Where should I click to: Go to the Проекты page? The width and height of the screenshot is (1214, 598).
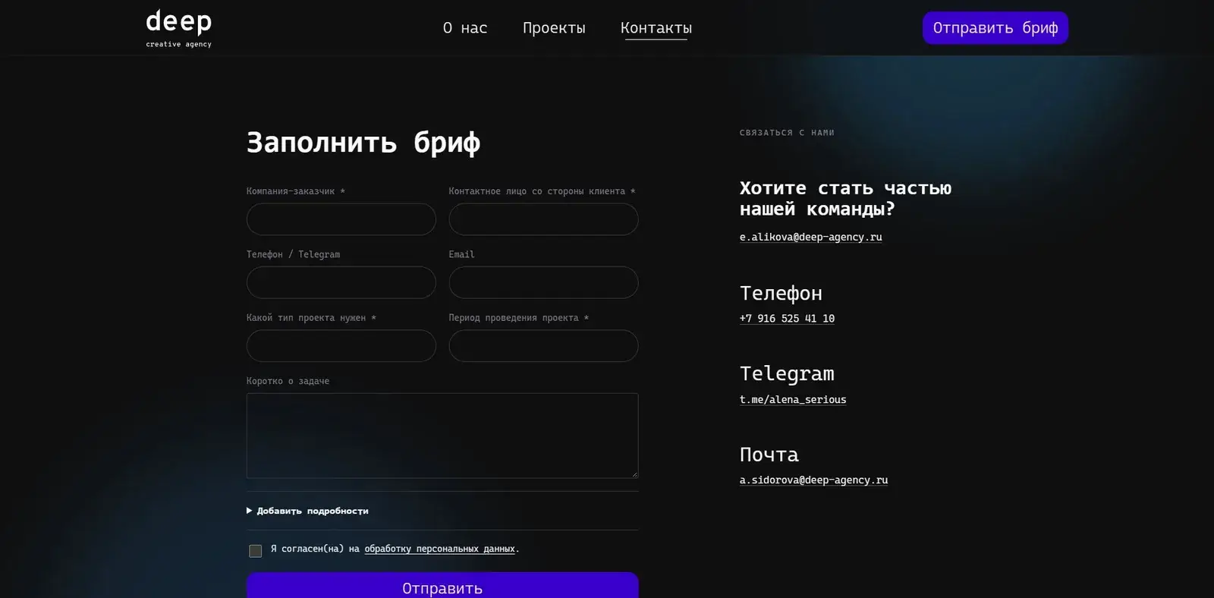pos(554,28)
